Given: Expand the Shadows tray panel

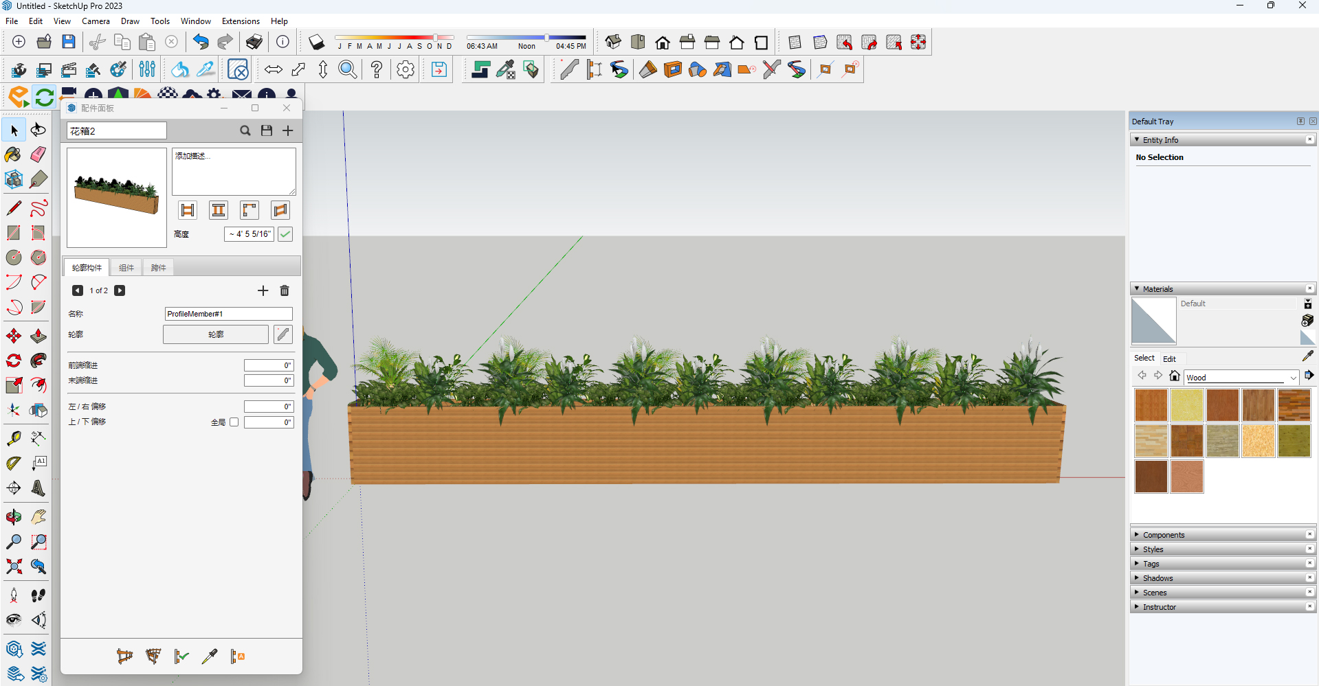Looking at the screenshot, I should coord(1157,578).
